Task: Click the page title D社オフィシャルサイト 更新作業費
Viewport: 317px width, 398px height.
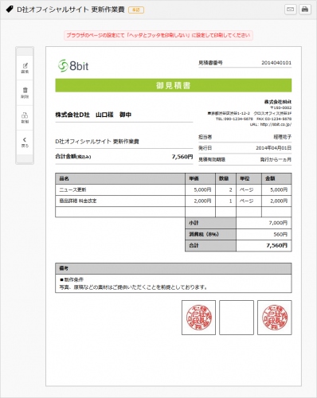Action: [x=71, y=10]
